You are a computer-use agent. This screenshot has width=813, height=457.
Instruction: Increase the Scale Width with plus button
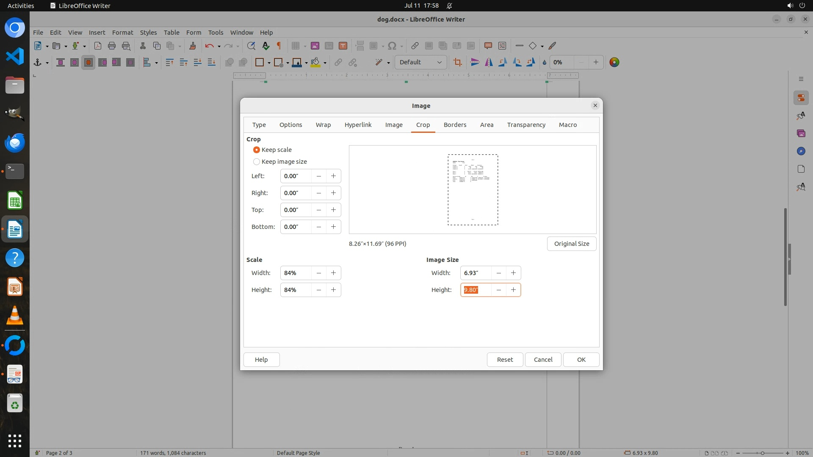(334, 273)
